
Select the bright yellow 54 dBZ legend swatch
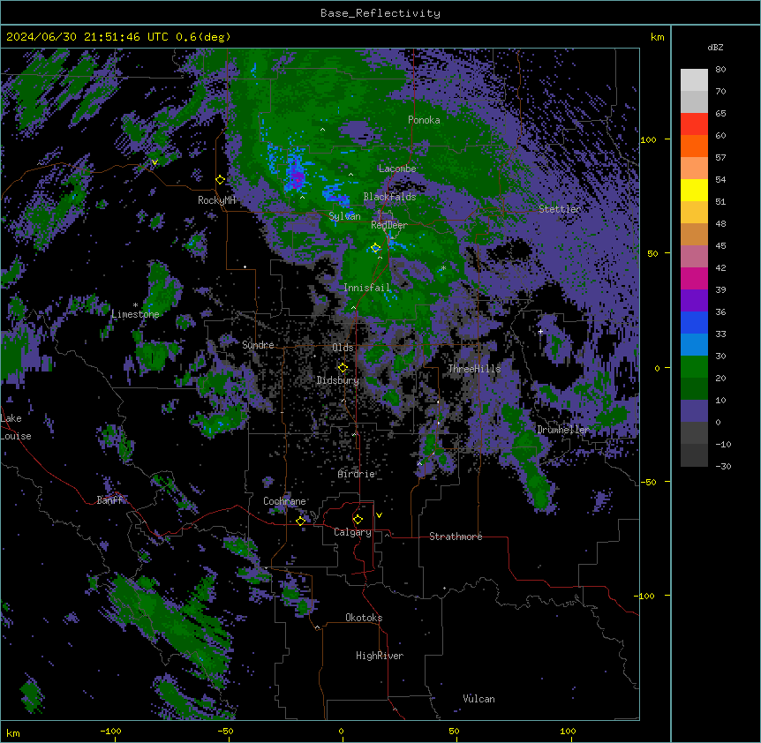694,190
